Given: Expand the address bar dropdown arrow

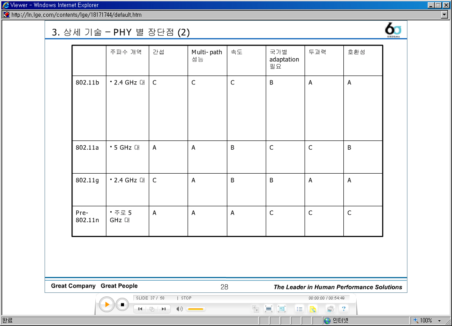Looking at the screenshot, I should [x=444, y=15].
